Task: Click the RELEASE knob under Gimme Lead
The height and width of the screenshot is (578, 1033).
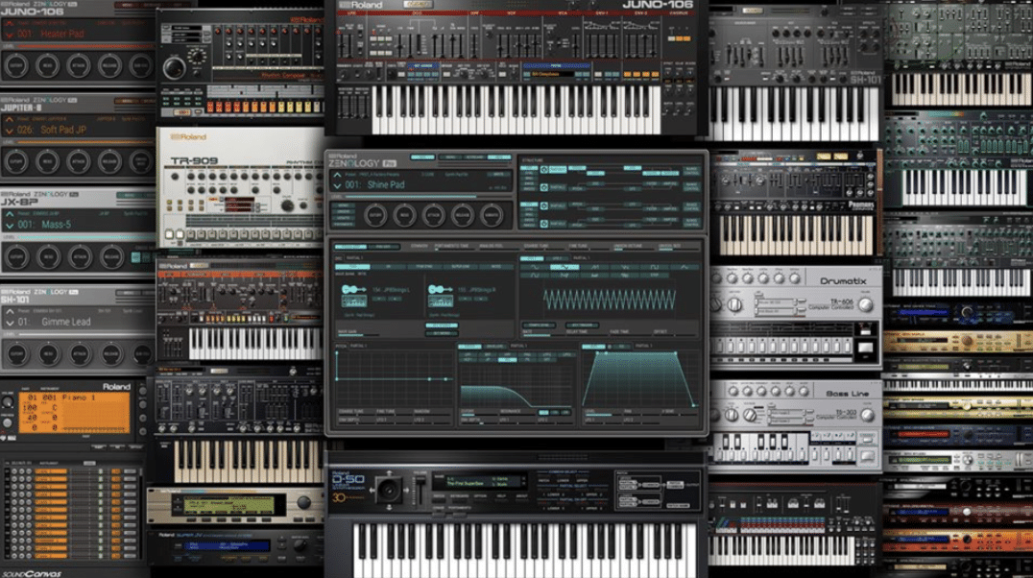Action: pyautogui.click(x=111, y=354)
